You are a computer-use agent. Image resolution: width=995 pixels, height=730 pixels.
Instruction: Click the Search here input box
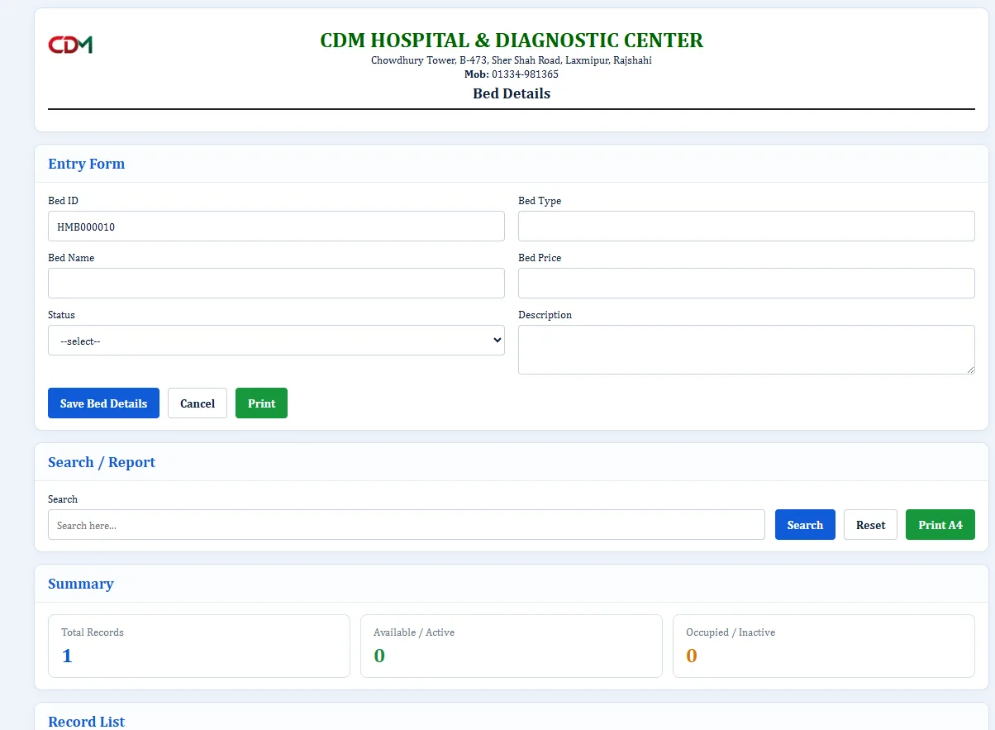(x=407, y=525)
